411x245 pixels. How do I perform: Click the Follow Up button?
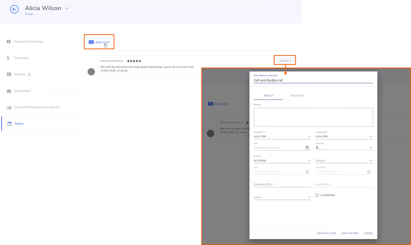click(x=285, y=61)
